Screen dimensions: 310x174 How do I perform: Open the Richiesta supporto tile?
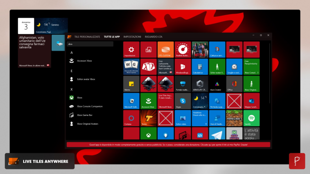pos(217,101)
